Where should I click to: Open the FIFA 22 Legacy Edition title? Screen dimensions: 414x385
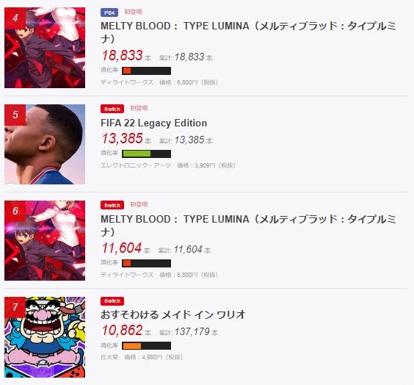153,123
